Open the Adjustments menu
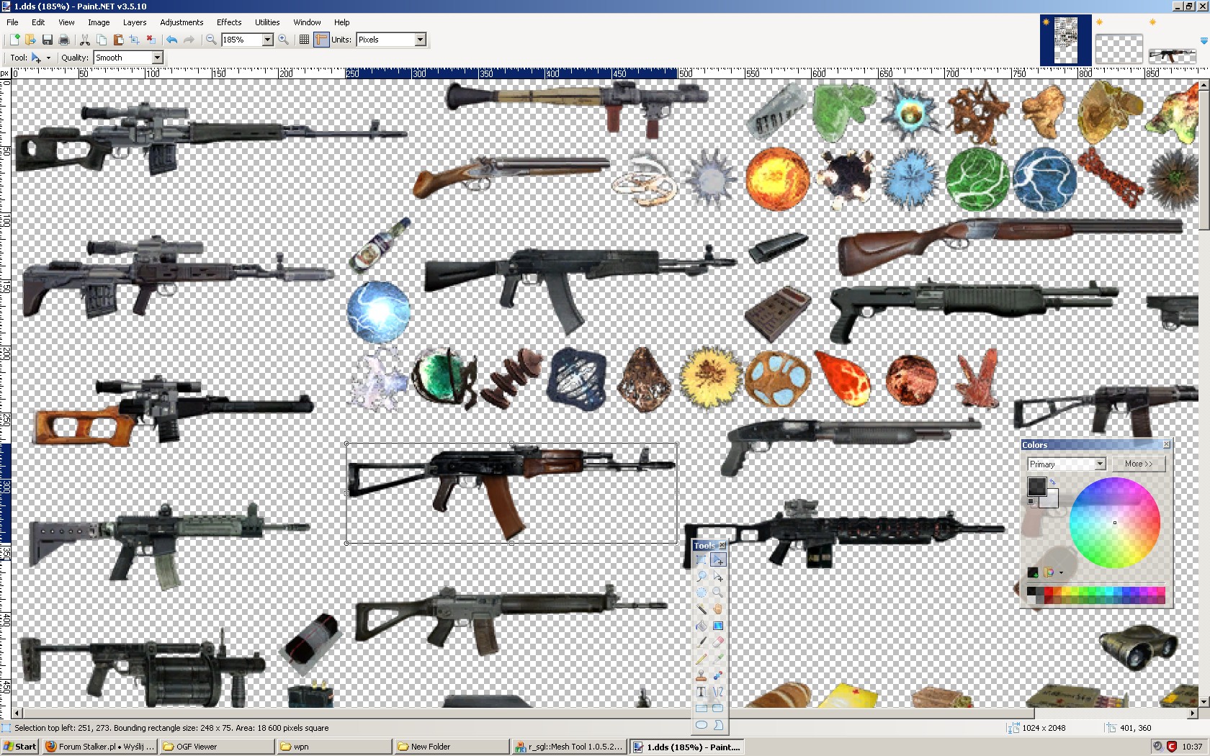 click(x=181, y=22)
